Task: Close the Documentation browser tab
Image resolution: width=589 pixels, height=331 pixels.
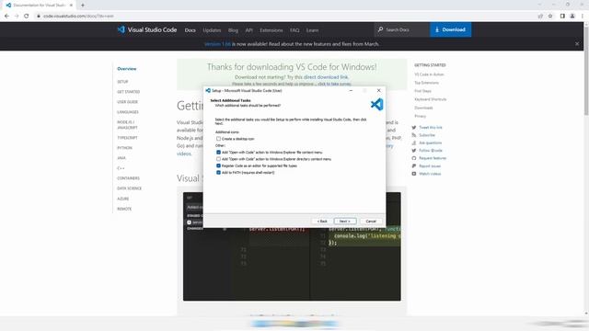Action: pyautogui.click(x=71, y=6)
